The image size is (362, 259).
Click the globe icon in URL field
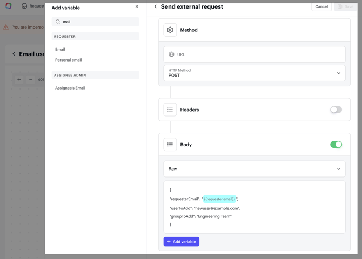click(171, 54)
